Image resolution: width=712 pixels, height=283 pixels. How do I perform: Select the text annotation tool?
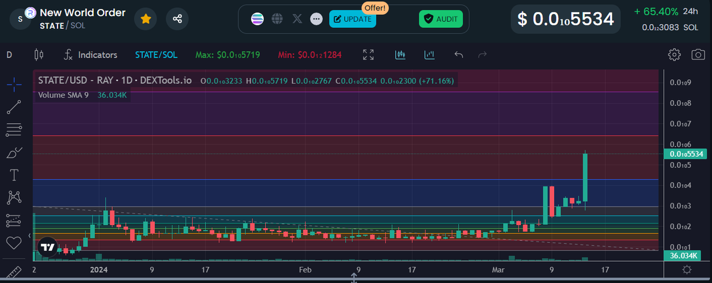15,175
